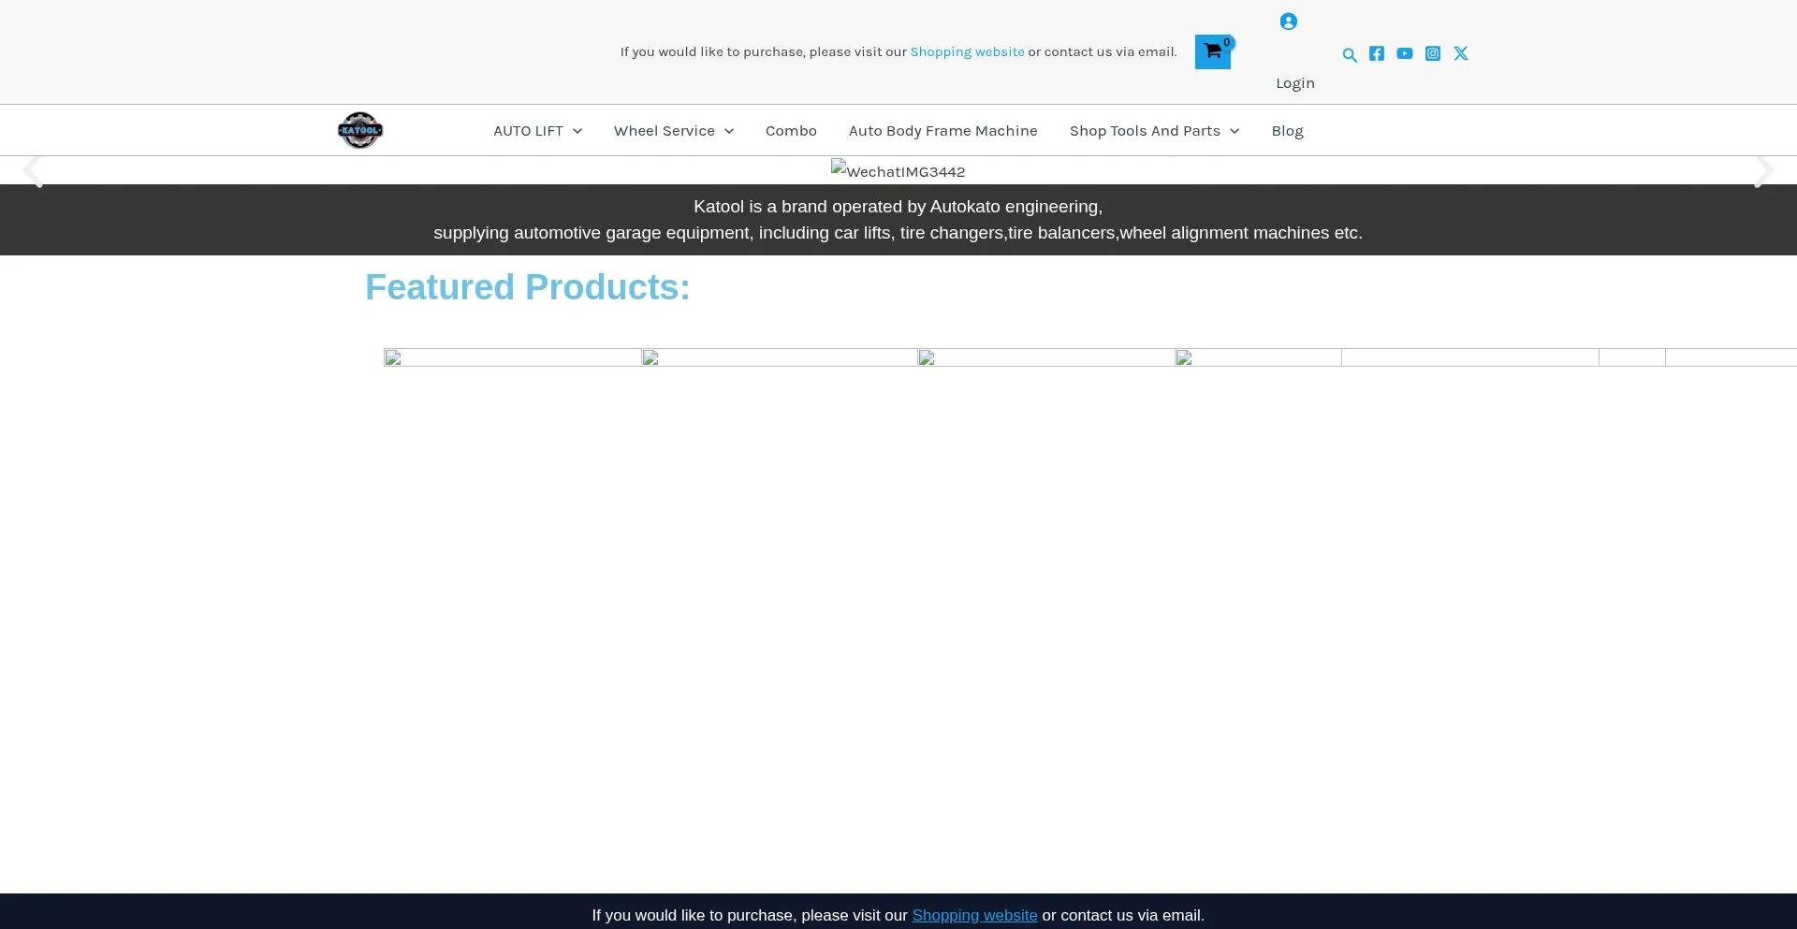Advance to next slide arrow
The image size is (1797, 929).
1763,171
